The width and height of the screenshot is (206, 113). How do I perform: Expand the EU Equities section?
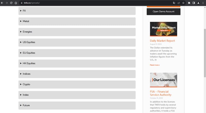77,53
